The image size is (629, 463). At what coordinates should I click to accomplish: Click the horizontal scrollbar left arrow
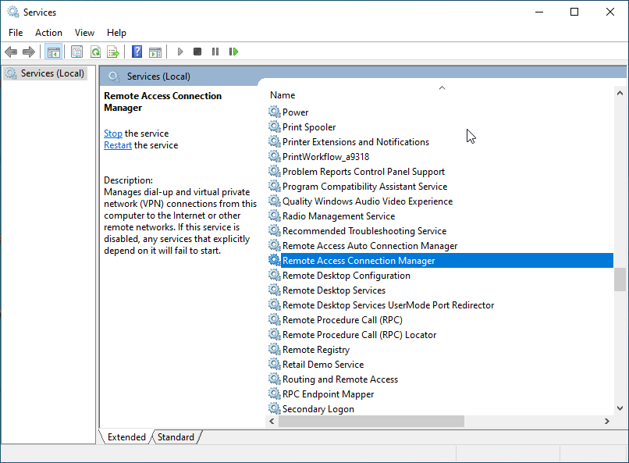pyautogui.click(x=272, y=421)
